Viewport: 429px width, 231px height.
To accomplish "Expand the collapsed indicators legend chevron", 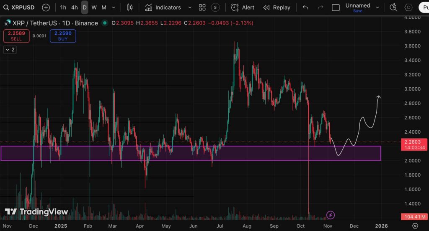I will (x=9, y=50).
